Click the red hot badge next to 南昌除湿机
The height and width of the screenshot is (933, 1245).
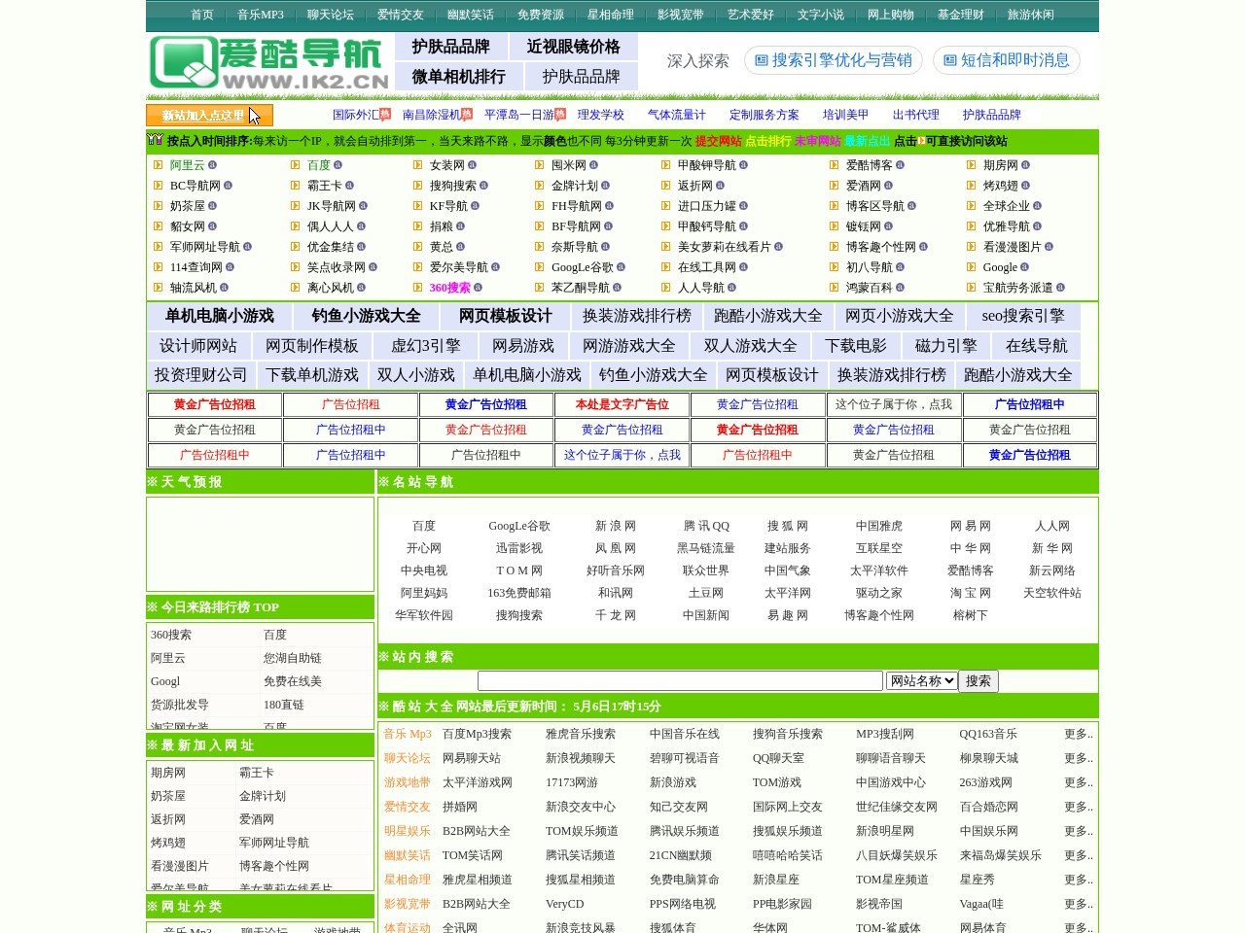pyautogui.click(x=467, y=114)
